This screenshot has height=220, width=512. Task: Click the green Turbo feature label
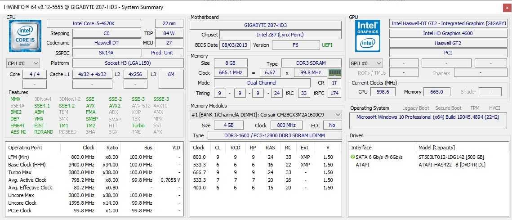pos(138,126)
